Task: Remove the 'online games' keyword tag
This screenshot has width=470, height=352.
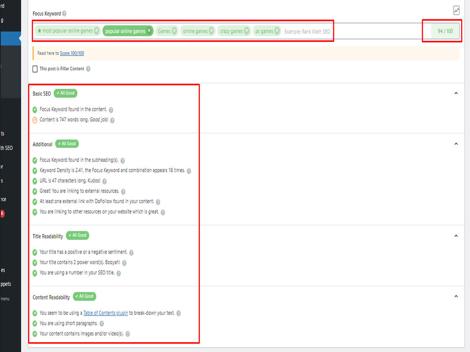Action: [211, 31]
